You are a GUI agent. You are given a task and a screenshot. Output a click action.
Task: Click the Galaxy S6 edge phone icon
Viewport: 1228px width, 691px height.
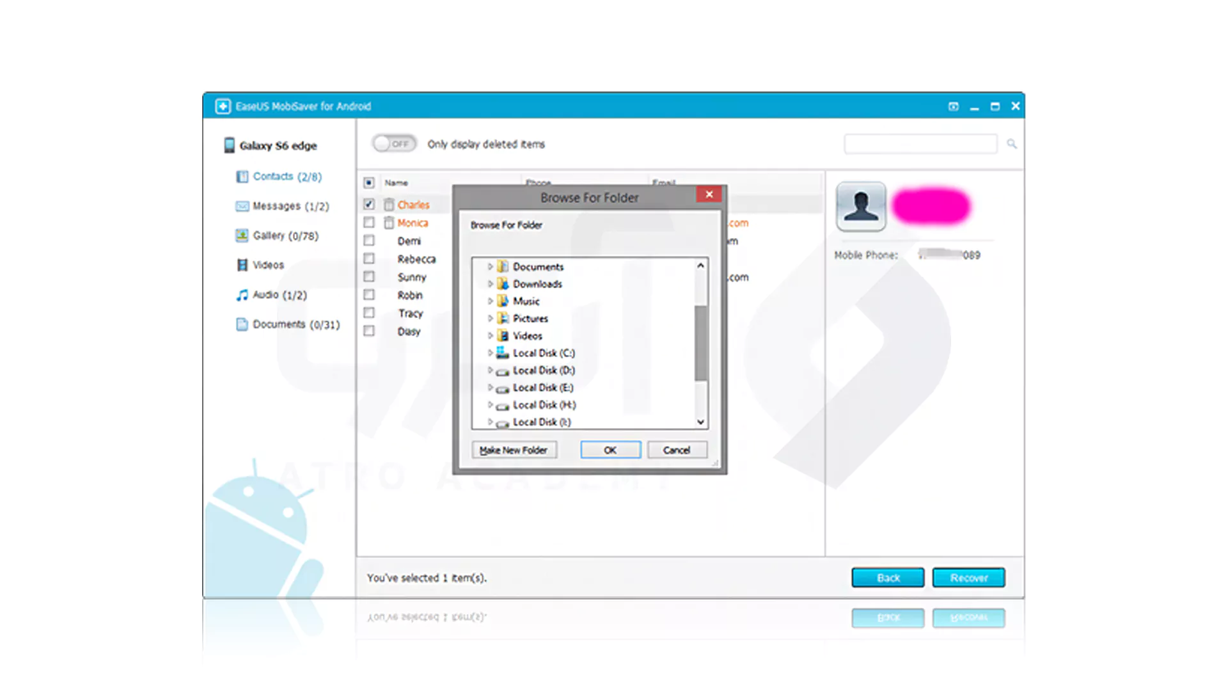229,145
